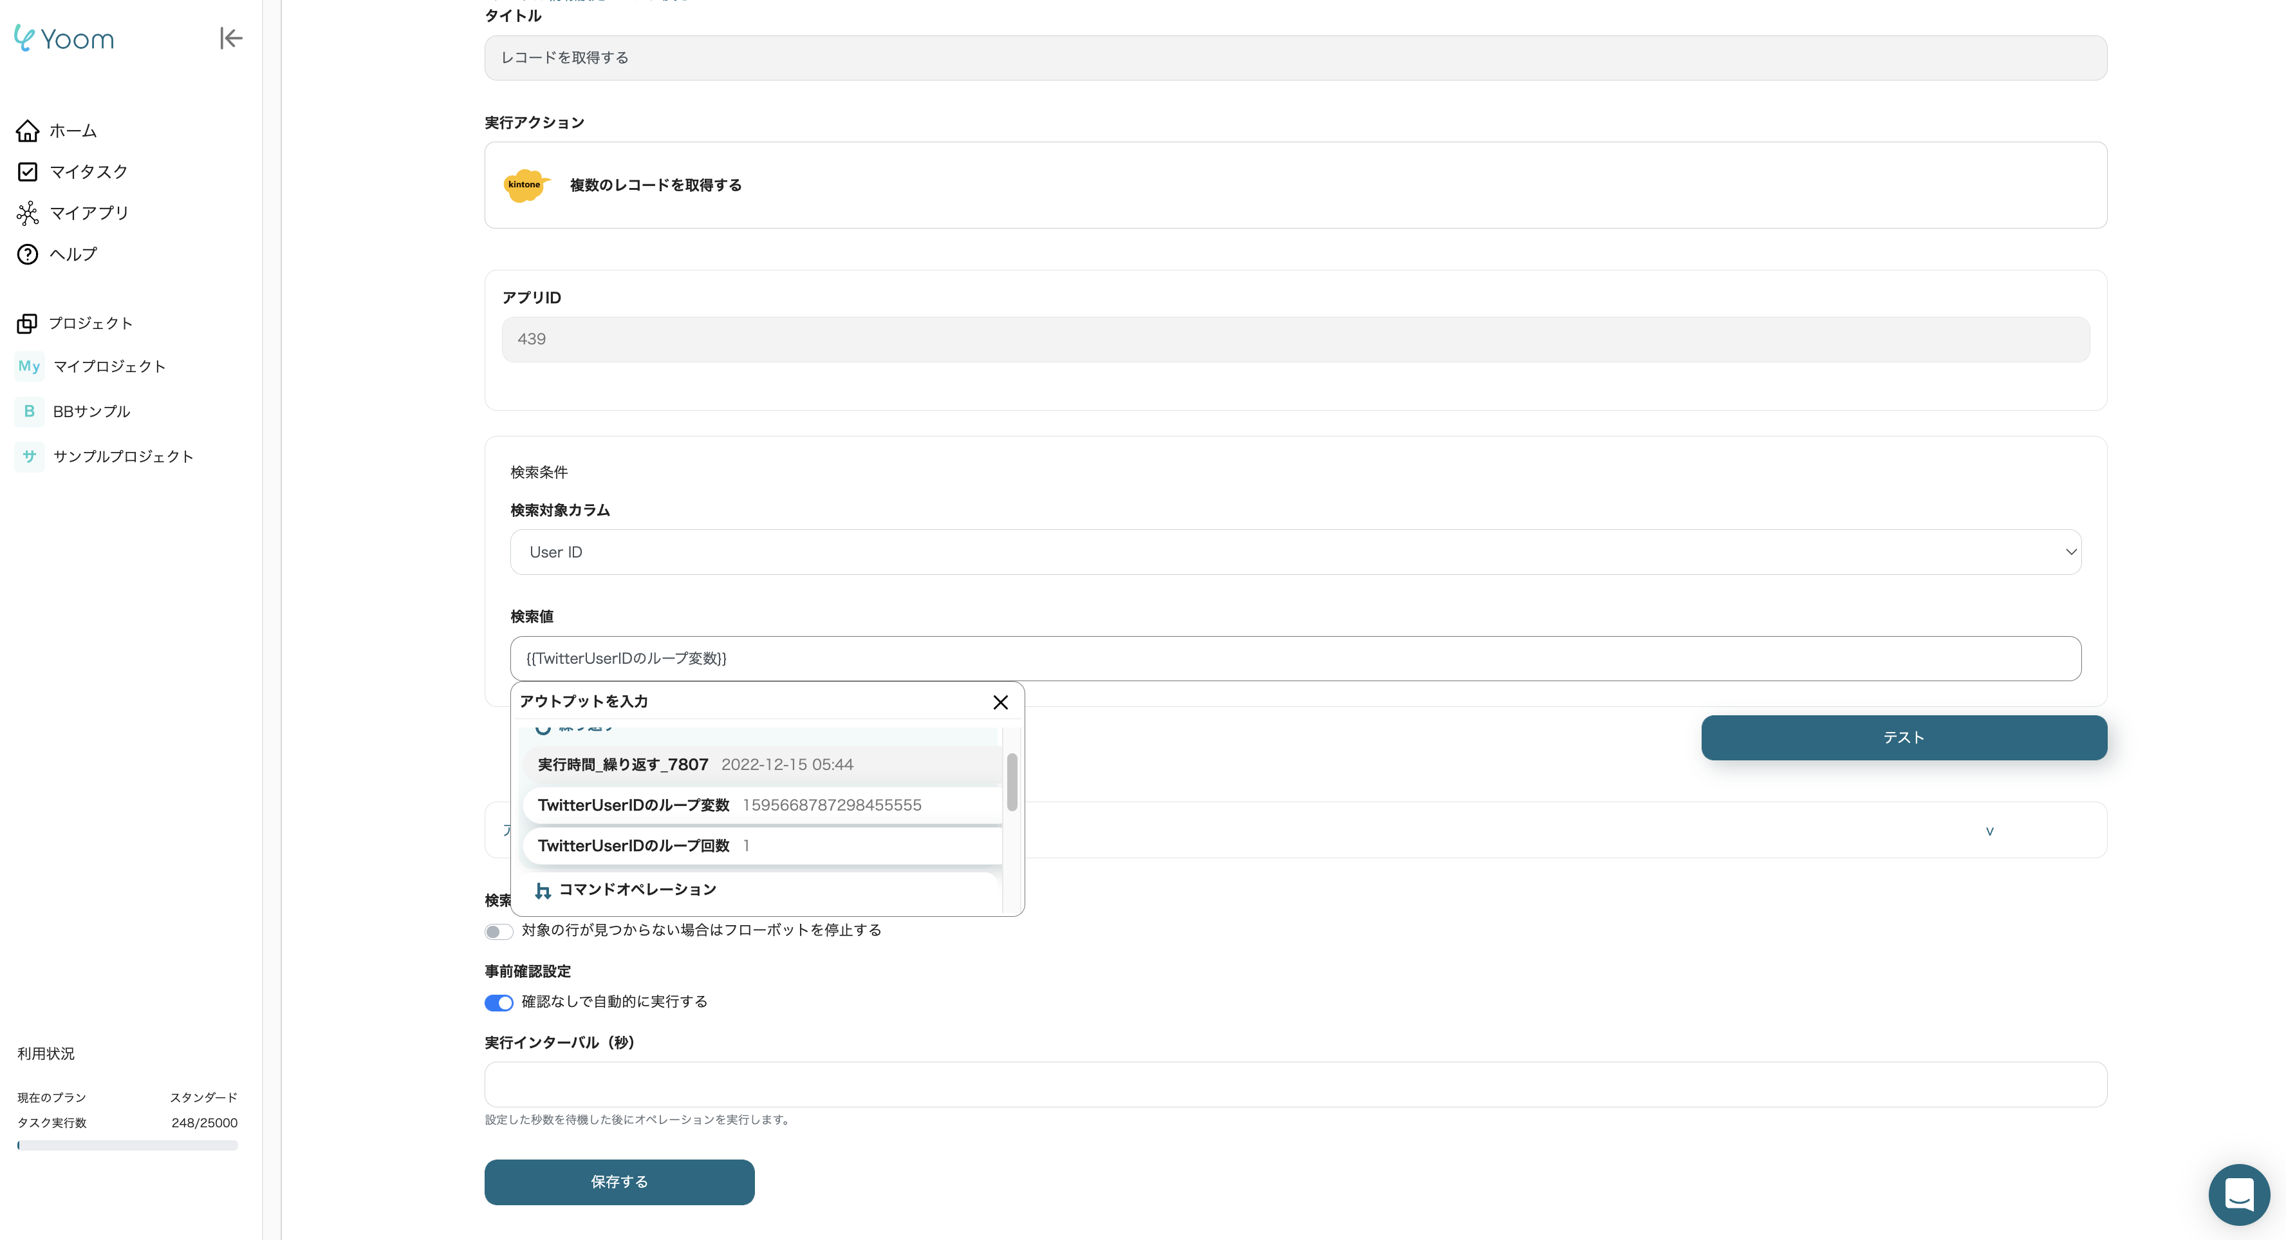This screenshot has width=2286, height=1240.
Task: Click the output list scrollbar thumb
Action: [1012, 781]
